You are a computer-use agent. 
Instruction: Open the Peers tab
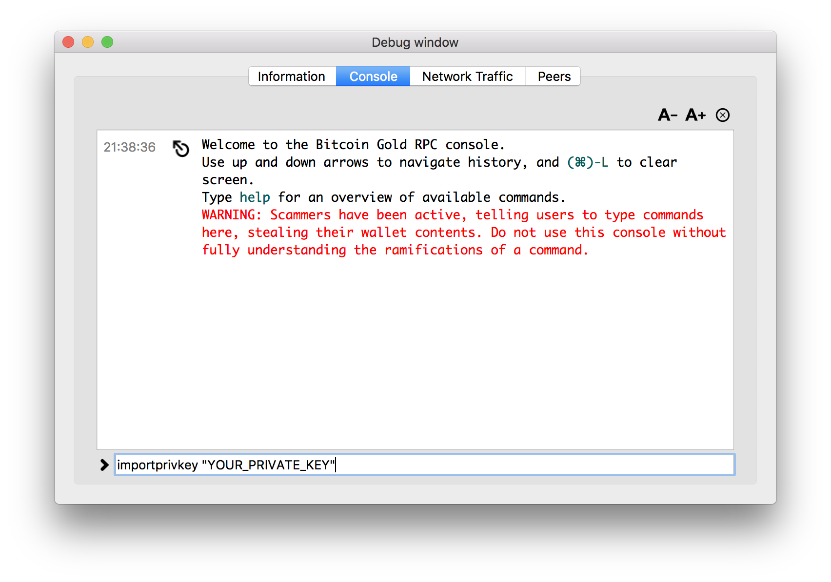click(x=554, y=77)
